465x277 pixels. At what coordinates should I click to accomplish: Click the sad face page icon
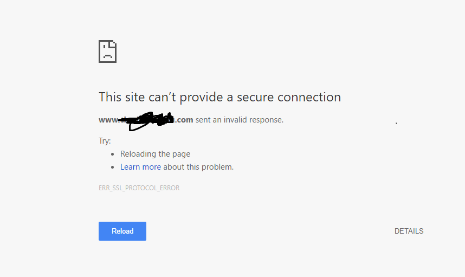point(107,51)
